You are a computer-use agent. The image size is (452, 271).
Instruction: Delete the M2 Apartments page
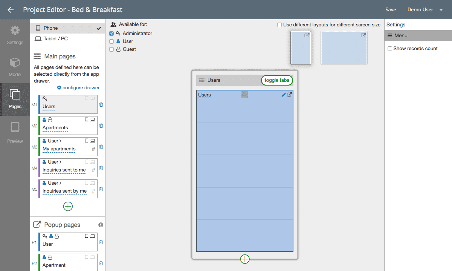101,126
